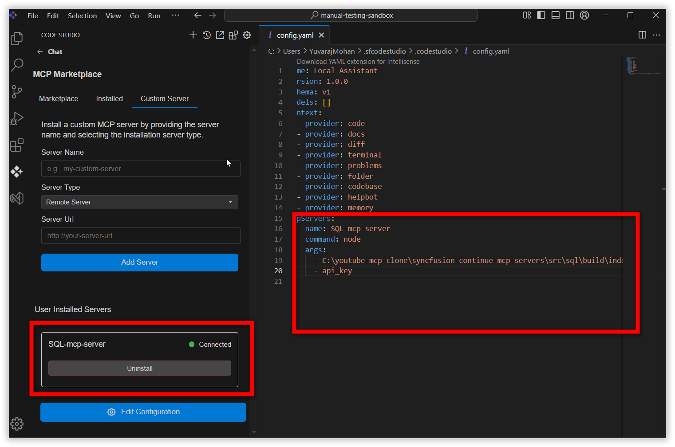Toggle the Secondary Side Bar
The height and width of the screenshot is (447, 675).
click(x=570, y=15)
